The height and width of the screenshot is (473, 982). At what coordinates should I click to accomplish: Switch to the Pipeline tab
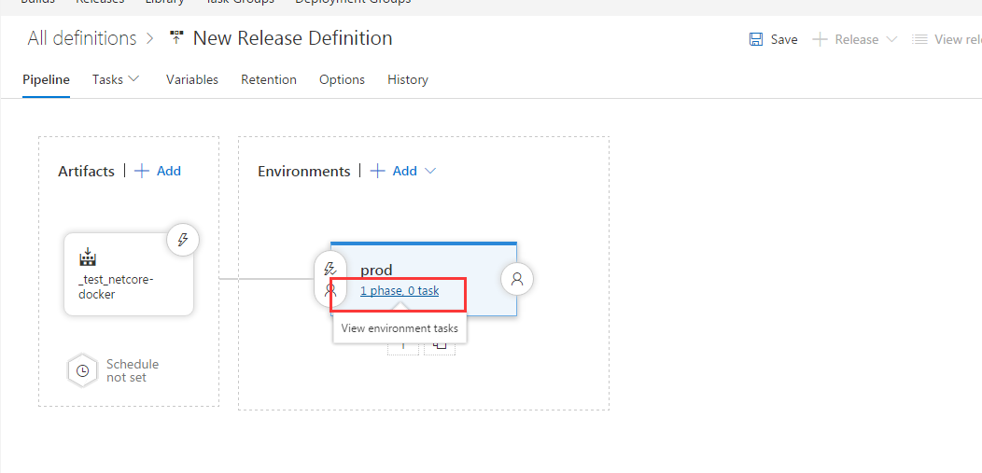click(x=47, y=79)
